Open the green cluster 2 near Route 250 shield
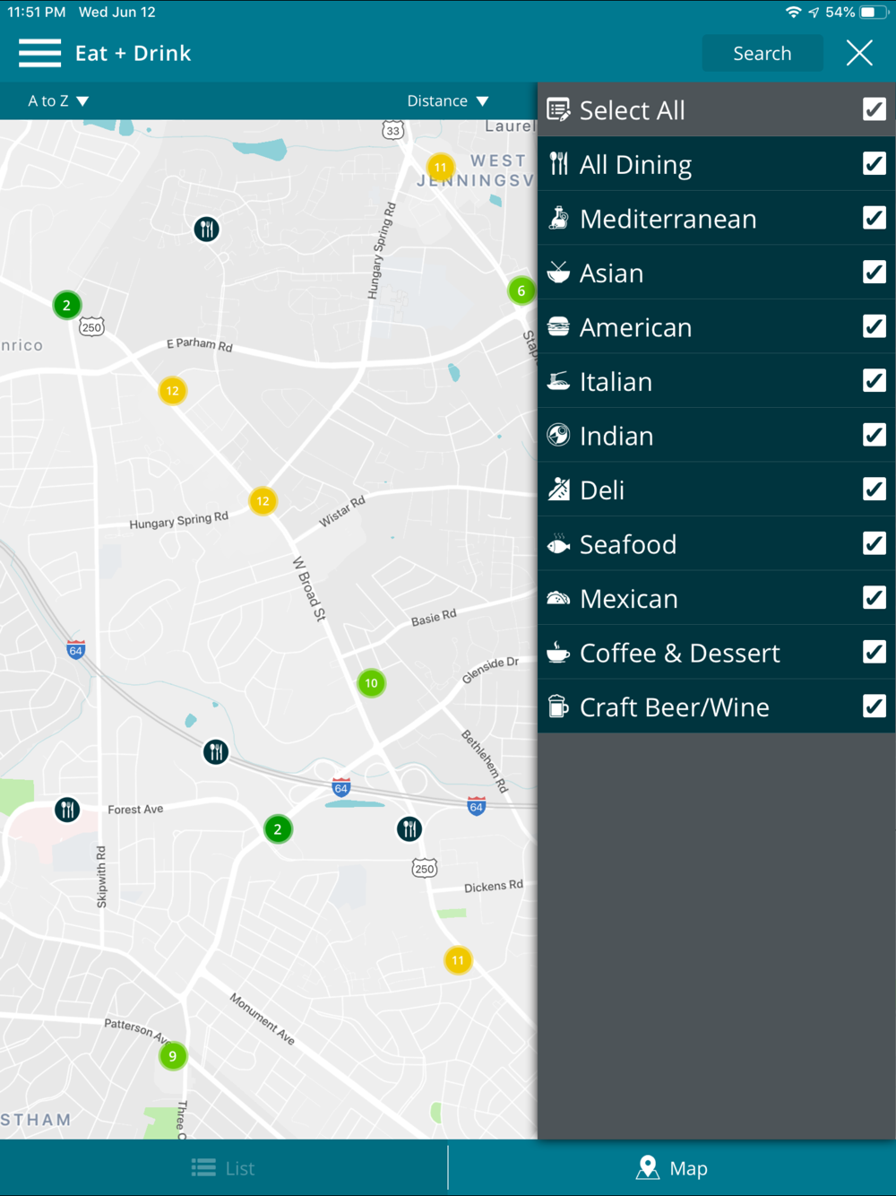Screen dimensions: 896x1196 [x=66, y=305]
